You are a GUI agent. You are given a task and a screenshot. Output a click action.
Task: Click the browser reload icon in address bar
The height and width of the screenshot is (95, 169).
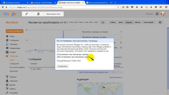[x=118, y=7]
